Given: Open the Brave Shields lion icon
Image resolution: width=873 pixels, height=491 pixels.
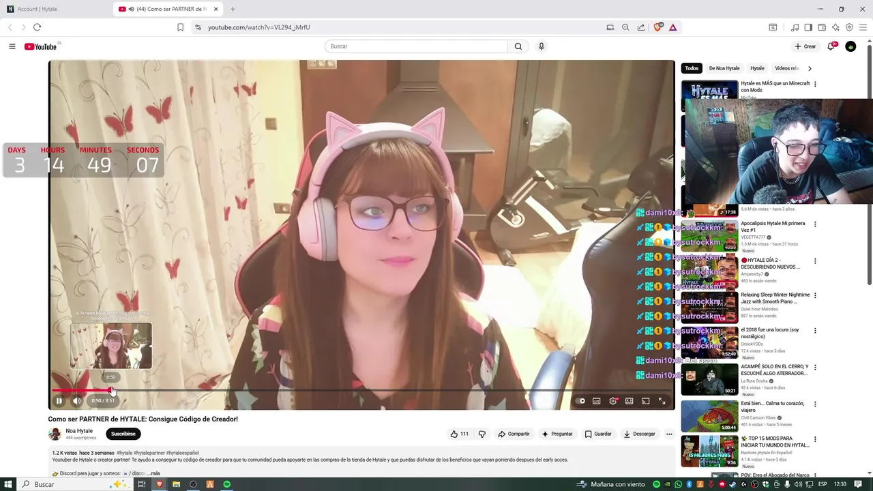Looking at the screenshot, I should coord(658,27).
